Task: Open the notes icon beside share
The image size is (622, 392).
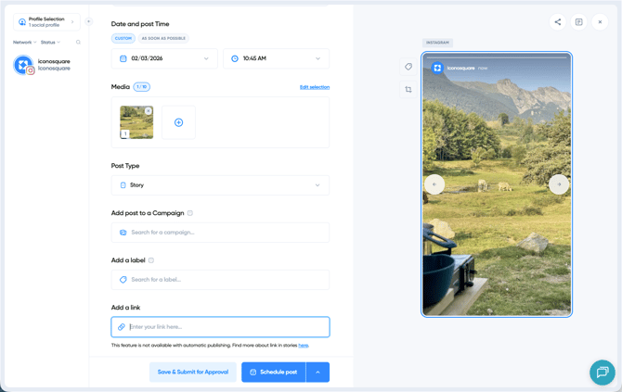Action: [578, 21]
